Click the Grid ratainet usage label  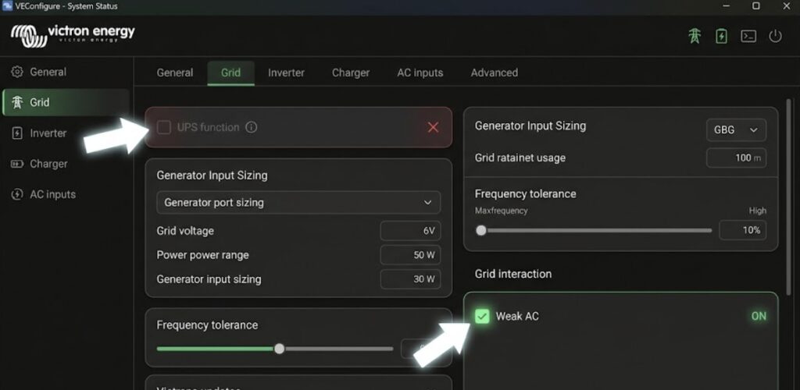[x=520, y=158]
